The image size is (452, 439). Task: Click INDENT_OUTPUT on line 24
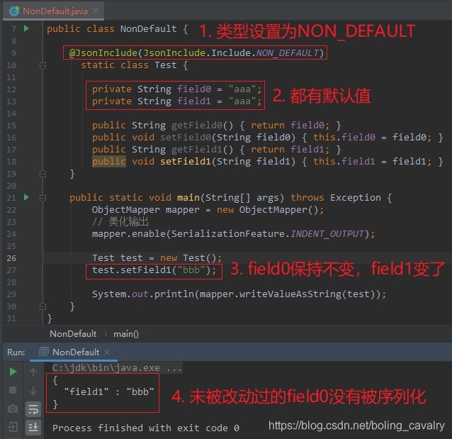point(327,233)
